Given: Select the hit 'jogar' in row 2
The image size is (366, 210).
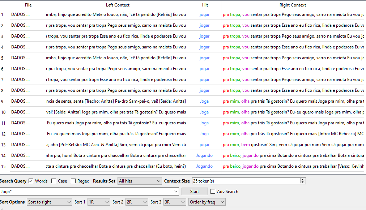Looking at the screenshot, I should [x=204, y=25].
